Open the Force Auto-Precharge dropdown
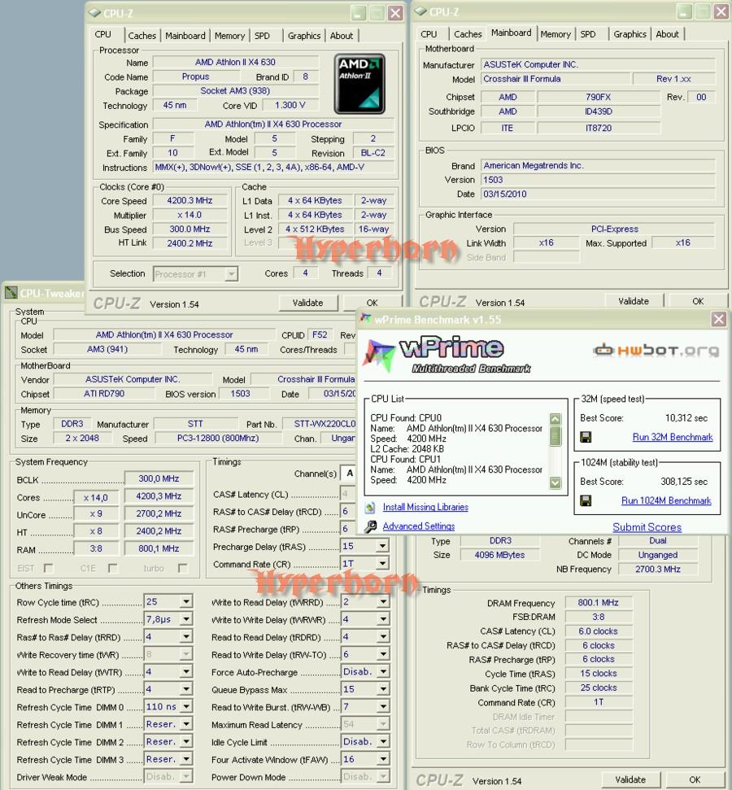Screen dimensions: 732x790 tap(383, 671)
